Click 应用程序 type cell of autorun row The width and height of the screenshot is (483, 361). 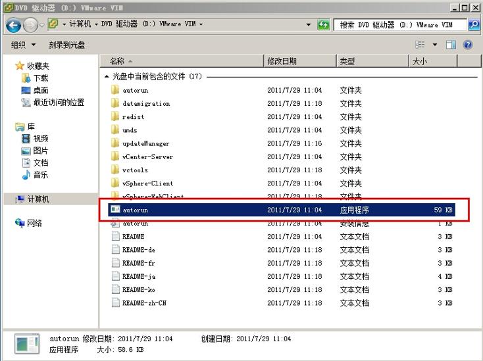(x=354, y=210)
